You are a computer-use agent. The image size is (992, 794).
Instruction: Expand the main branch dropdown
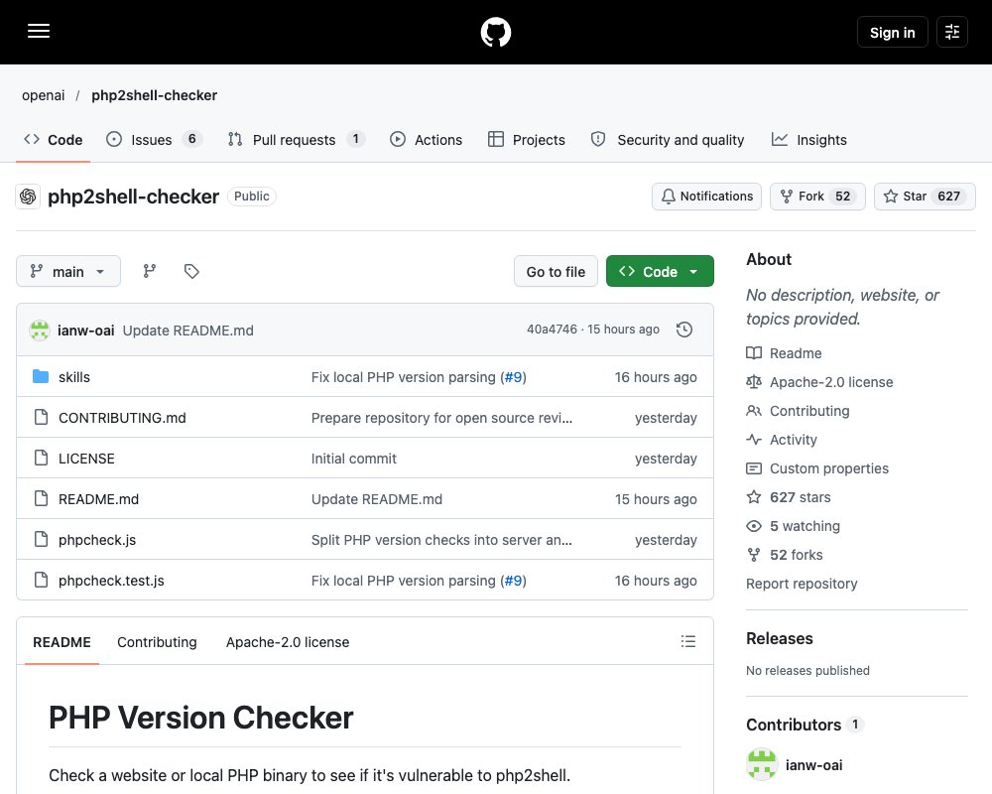[68, 271]
